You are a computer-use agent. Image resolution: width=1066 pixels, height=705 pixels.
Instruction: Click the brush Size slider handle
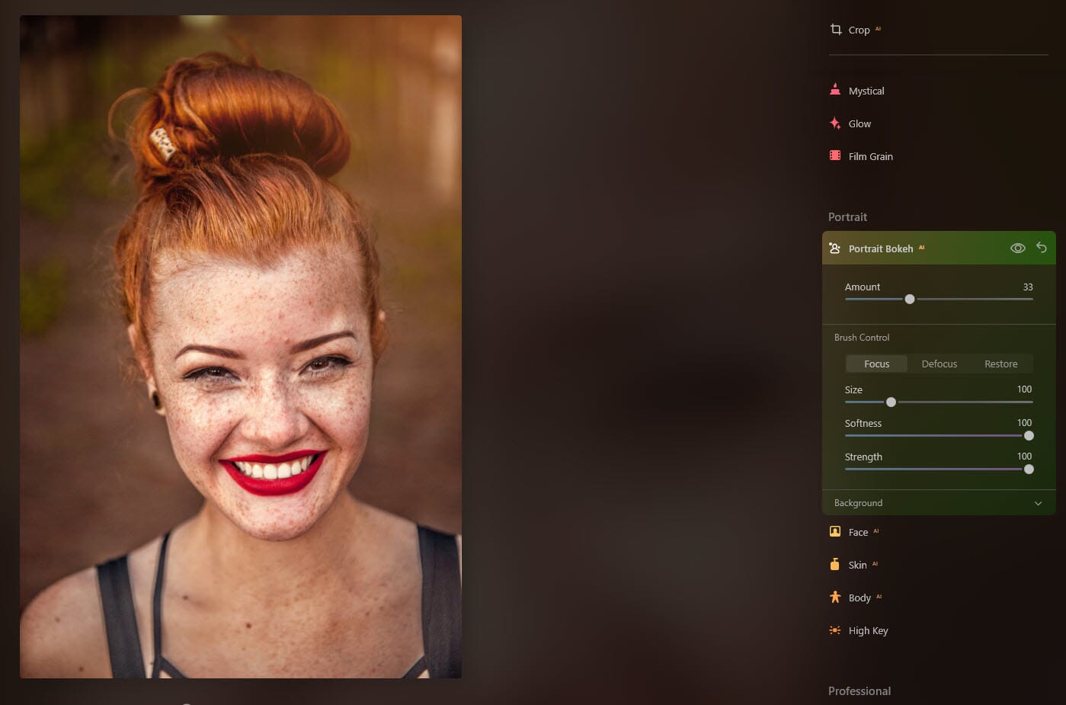(x=891, y=402)
